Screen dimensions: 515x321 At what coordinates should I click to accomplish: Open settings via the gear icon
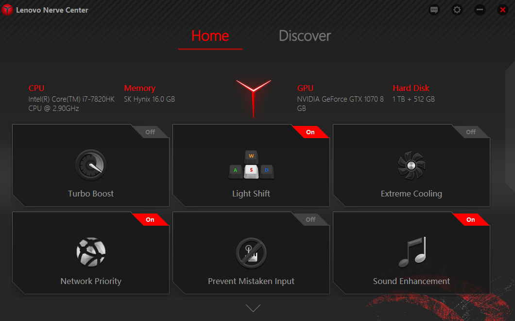point(457,10)
